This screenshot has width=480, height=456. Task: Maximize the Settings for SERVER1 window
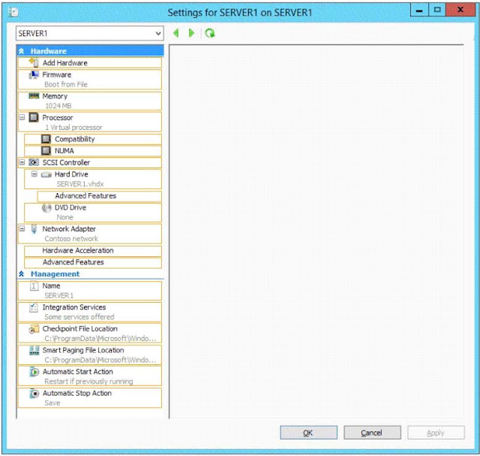pyautogui.click(x=437, y=10)
